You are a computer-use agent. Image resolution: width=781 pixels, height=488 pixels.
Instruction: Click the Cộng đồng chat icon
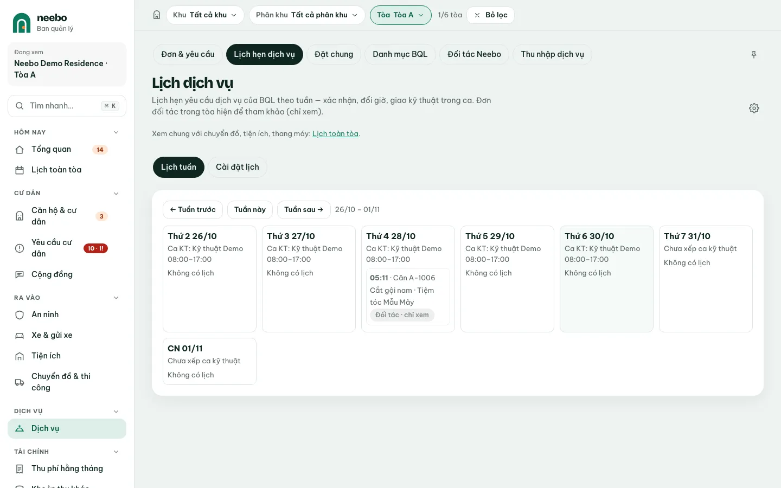tap(20, 275)
